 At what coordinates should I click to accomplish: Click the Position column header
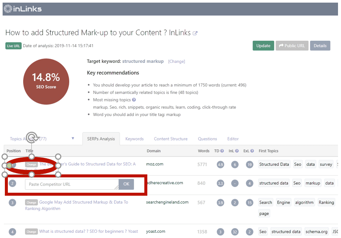click(13, 151)
